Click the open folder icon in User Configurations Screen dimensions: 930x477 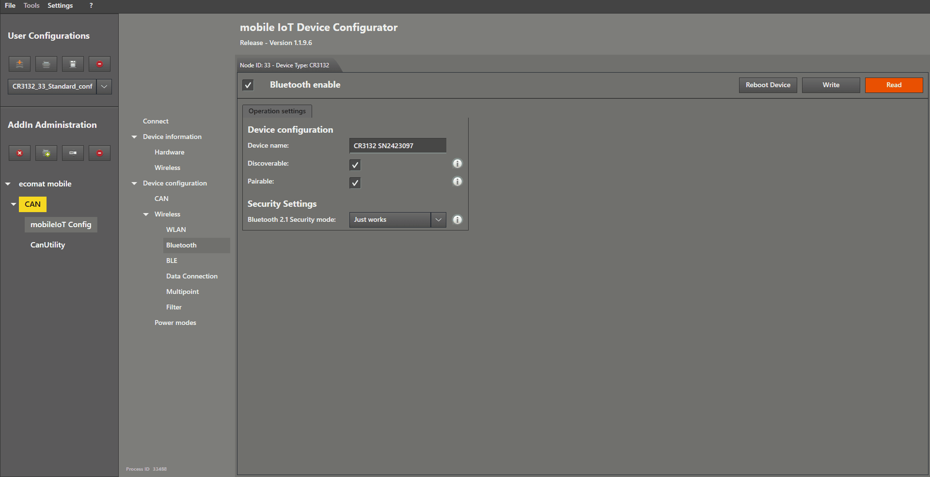click(x=46, y=64)
